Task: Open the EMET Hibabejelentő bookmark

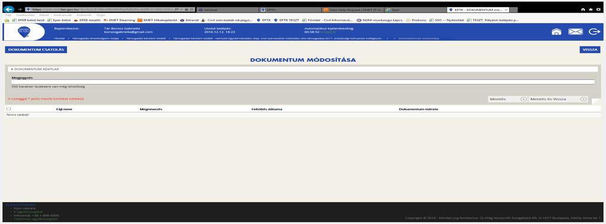Action: [x=157, y=20]
